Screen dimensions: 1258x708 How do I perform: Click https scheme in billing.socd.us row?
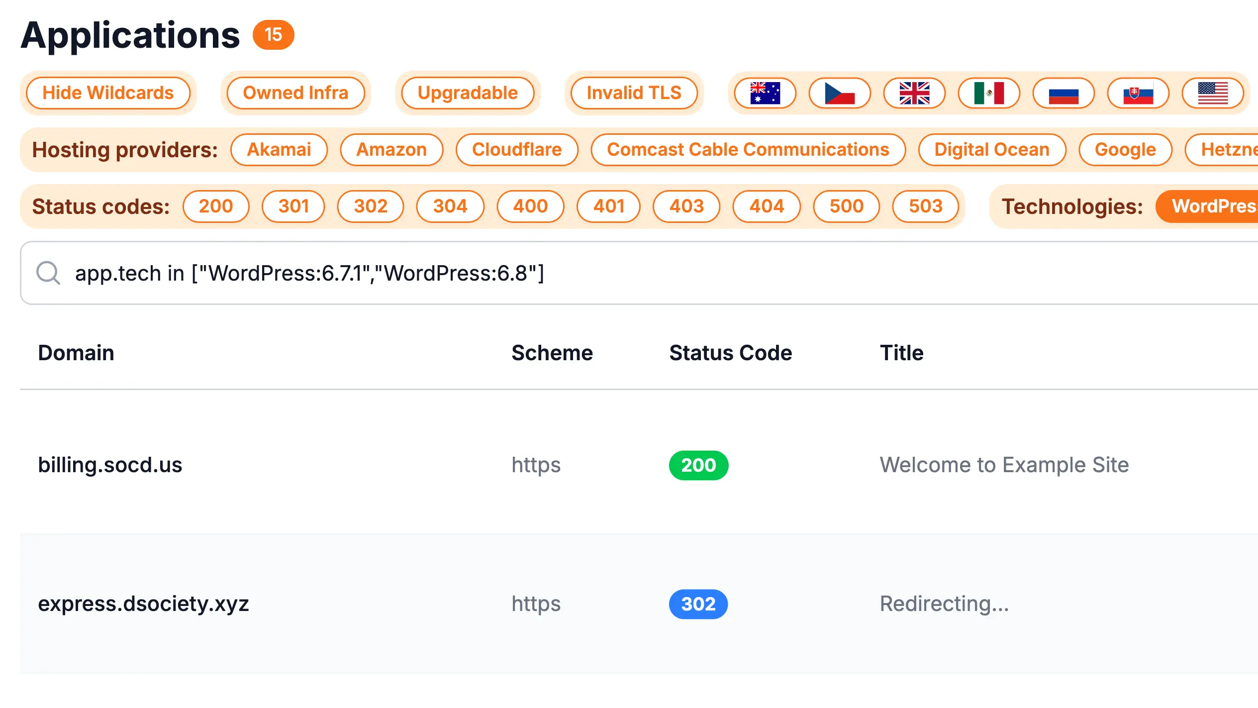(536, 465)
